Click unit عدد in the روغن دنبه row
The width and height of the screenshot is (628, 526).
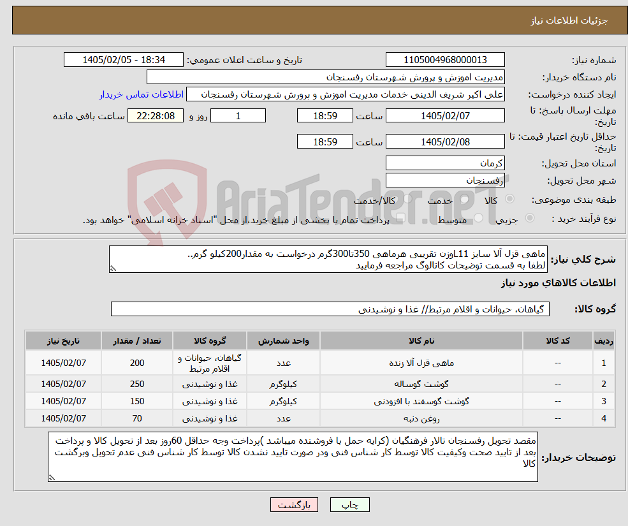click(283, 418)
